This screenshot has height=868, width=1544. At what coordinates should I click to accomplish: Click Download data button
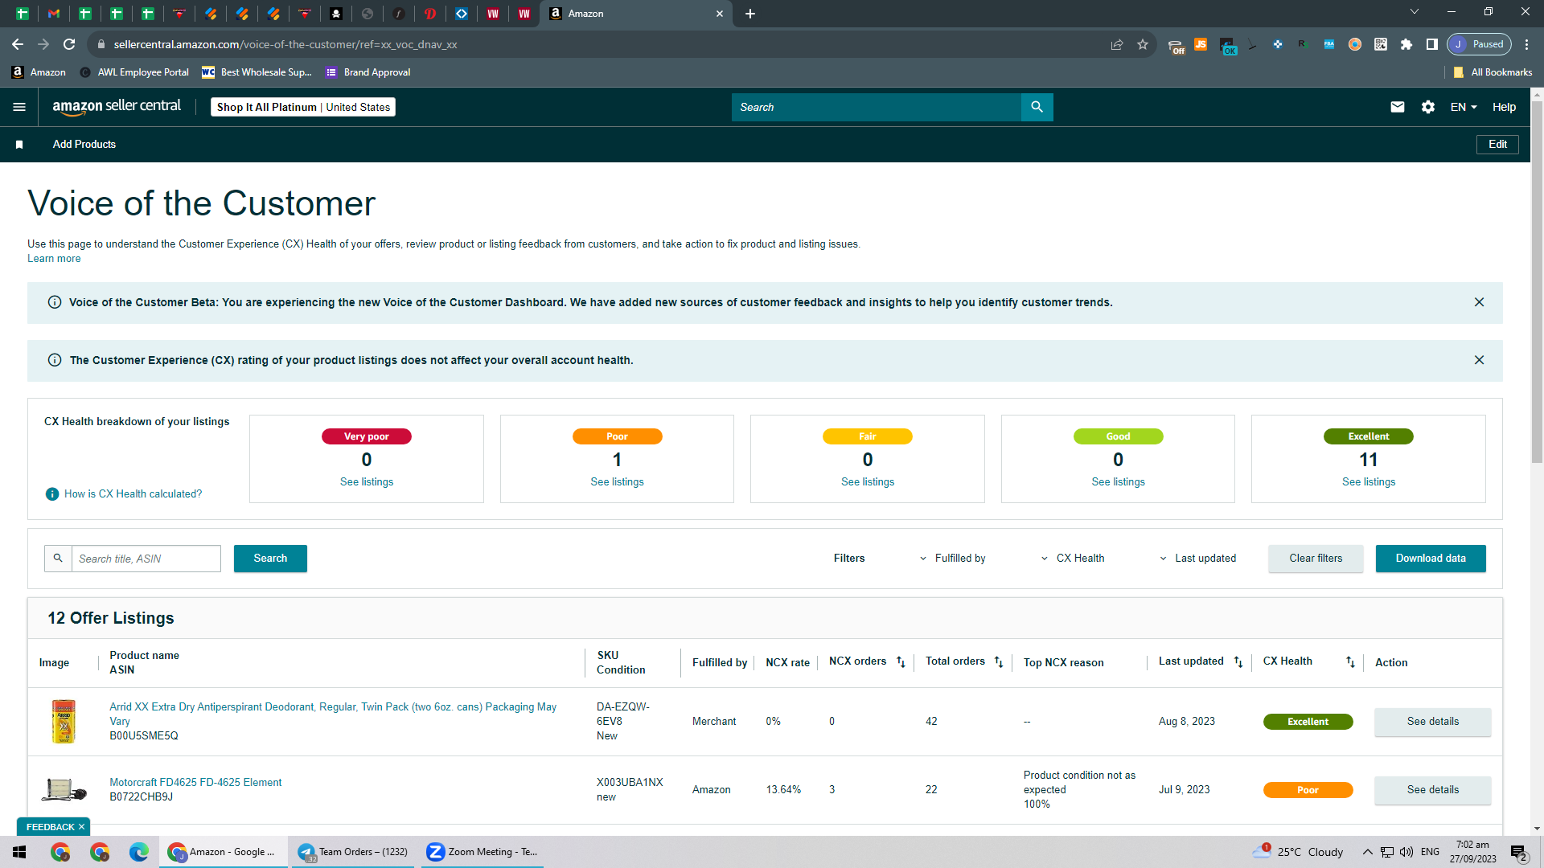[1431, 559]
